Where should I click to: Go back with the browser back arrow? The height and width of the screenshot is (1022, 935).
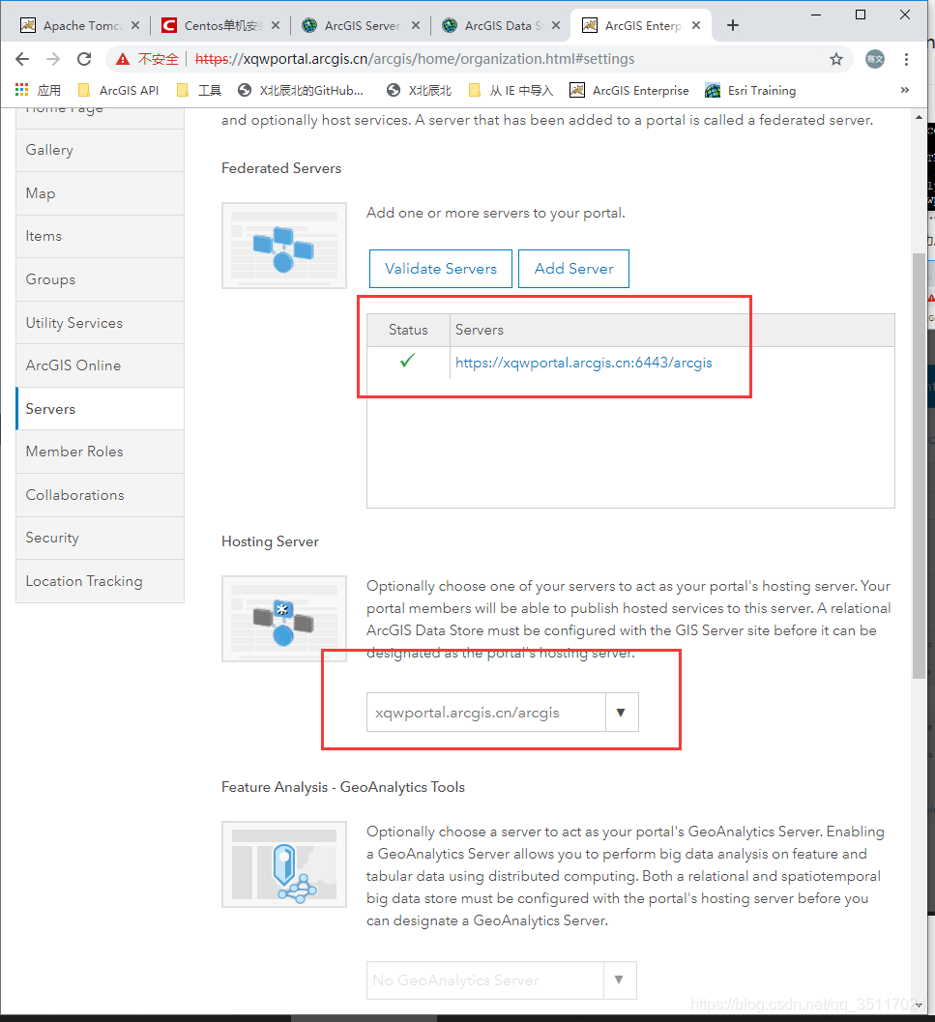[x=22, y=59]
